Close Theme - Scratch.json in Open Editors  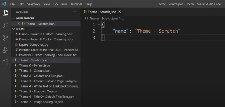[x=19, y=24]
